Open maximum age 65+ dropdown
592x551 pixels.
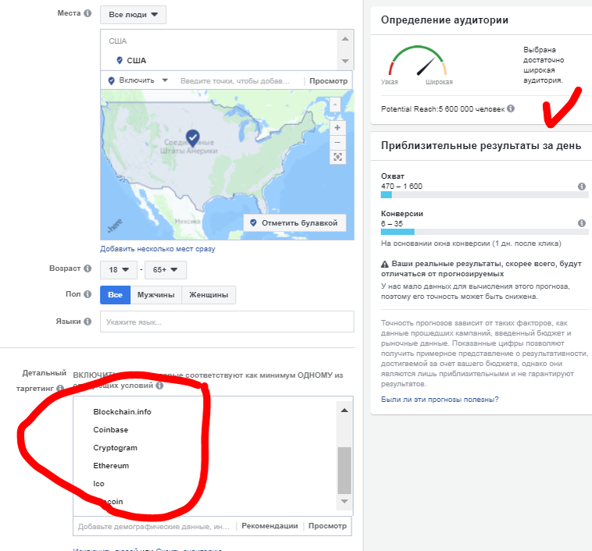pyautogui.click(x=166, y=270)
